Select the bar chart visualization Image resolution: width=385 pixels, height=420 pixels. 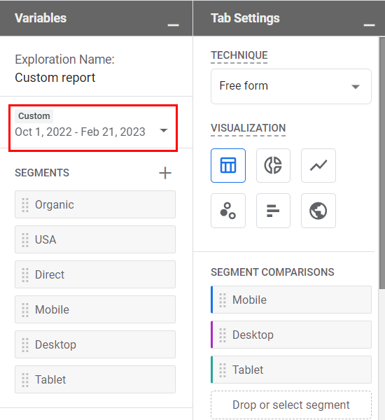[273, 211]
